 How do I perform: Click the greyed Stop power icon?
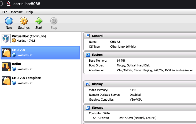[54, 21]
